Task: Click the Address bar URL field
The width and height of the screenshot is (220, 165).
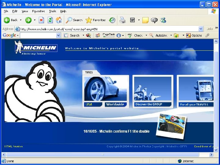Action: point(109,29)
